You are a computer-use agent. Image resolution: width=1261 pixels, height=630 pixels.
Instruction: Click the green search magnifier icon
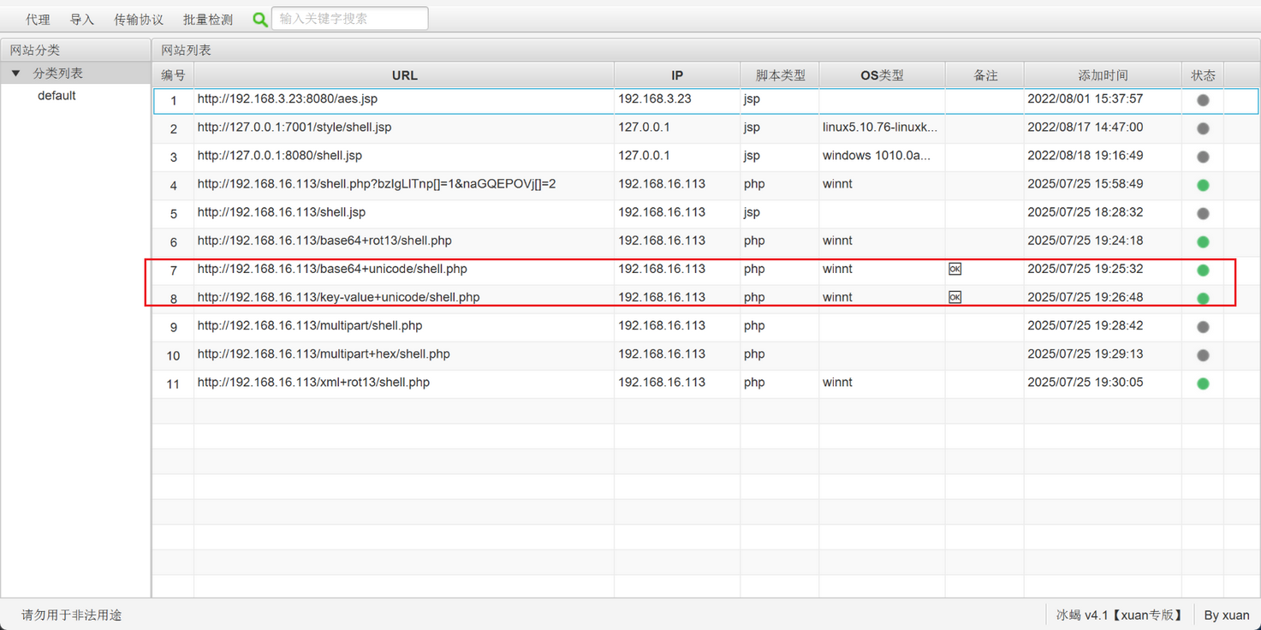(260, 19)
